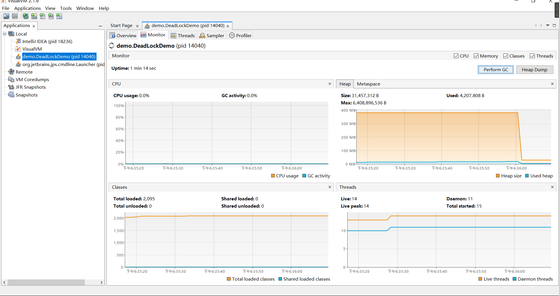Click the disabled Save Snapshot toolbar icon
The height and width of the screenshot is (296, 559).
(x=15, y=16)
